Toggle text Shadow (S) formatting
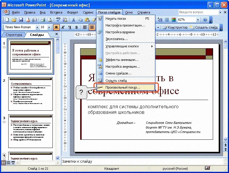This screenshot has height=173, width=229. point(76,27)
